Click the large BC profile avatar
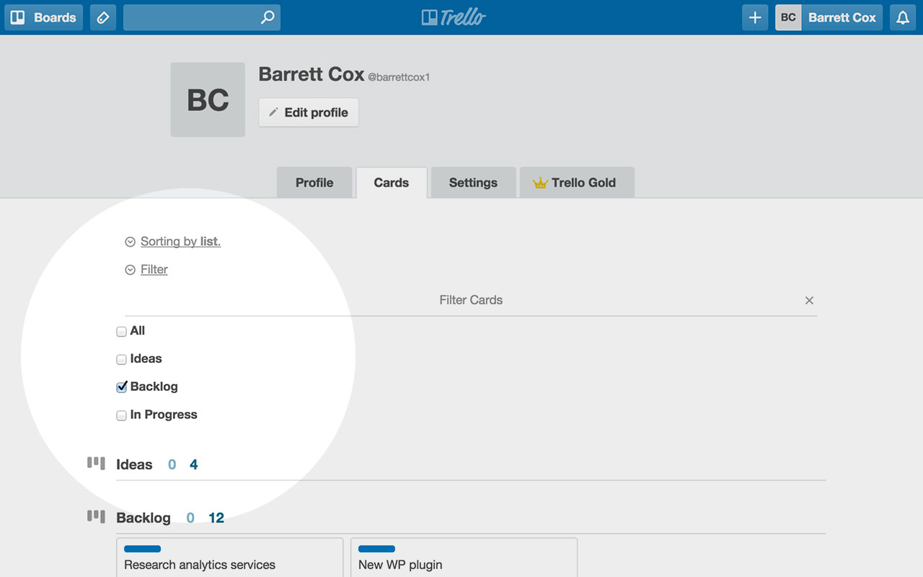 (208, 100)
